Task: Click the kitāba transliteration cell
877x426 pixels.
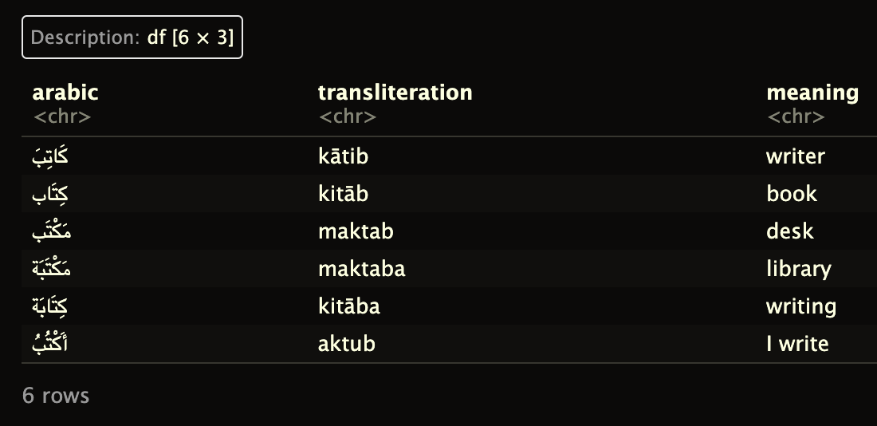Action: (x=349, y=306)
